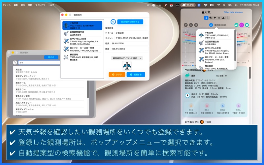Select 横田基地 row in the 観測場所 list

point(82,57)
